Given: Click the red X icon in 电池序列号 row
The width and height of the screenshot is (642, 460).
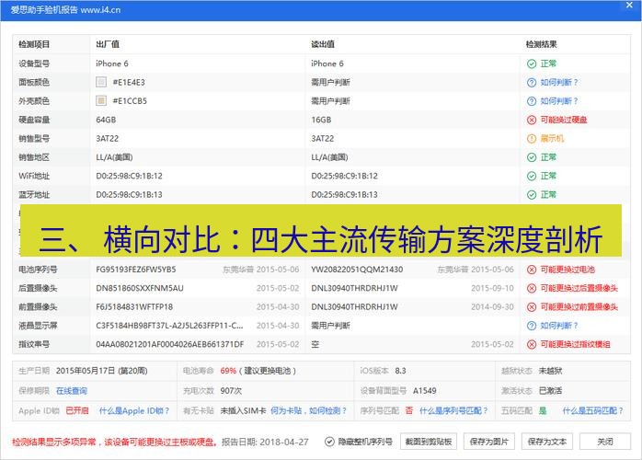Looking at the screenshot, I should coord(531,270).
